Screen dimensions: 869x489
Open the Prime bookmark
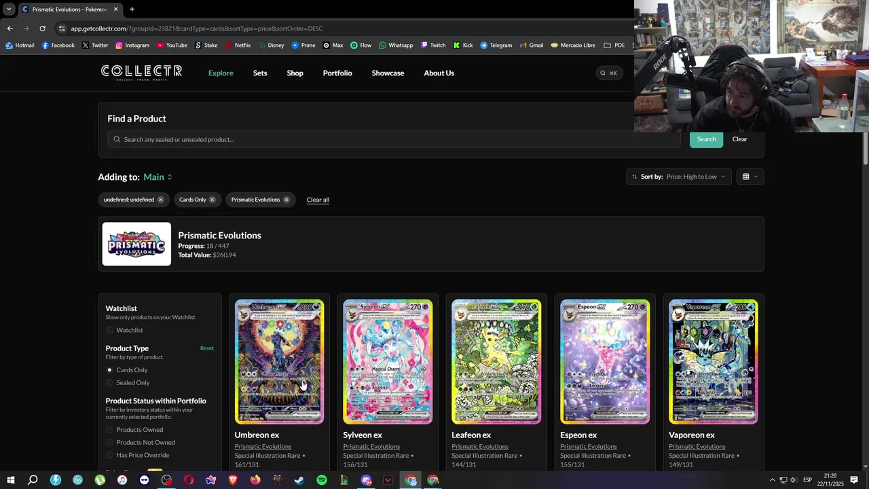click(x=303, y=46)
